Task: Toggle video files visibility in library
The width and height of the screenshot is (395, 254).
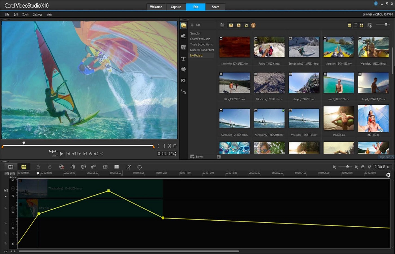Action: [231, 25]
